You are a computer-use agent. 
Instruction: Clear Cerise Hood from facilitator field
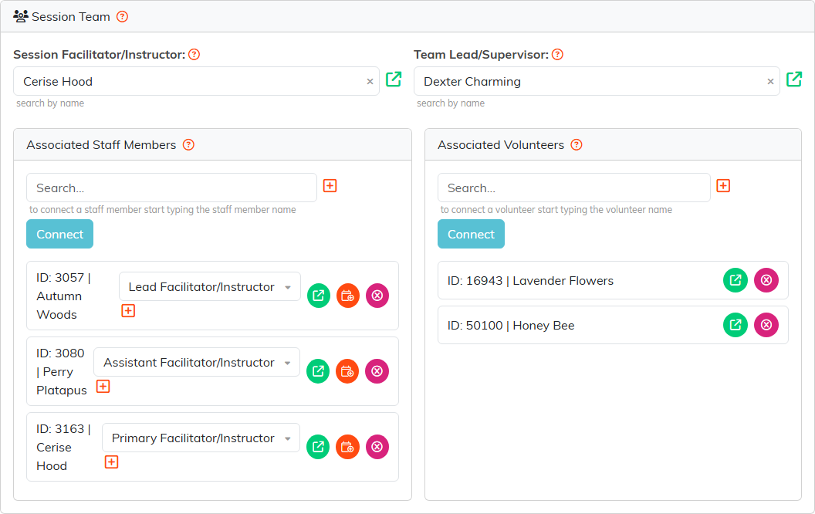click(x=370, y=82)
